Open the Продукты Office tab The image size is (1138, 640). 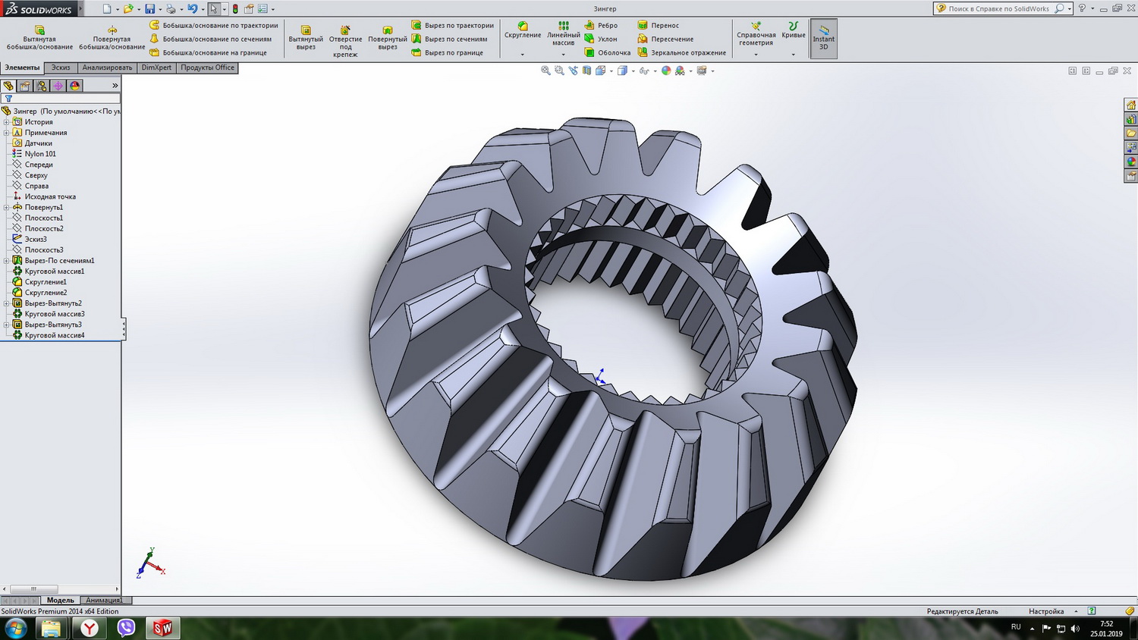click(208, 67)
